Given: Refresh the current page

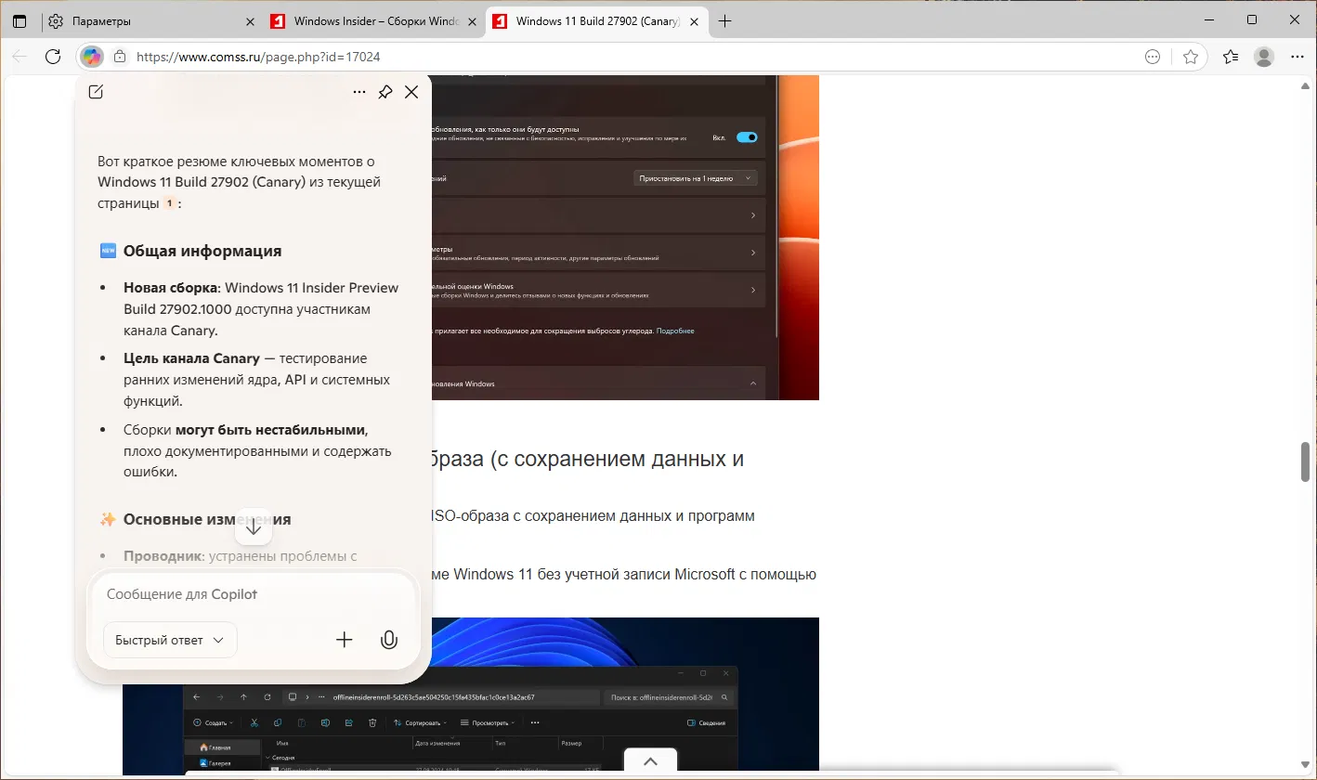Looking at the screenshot, I should [x=53, y=57].
